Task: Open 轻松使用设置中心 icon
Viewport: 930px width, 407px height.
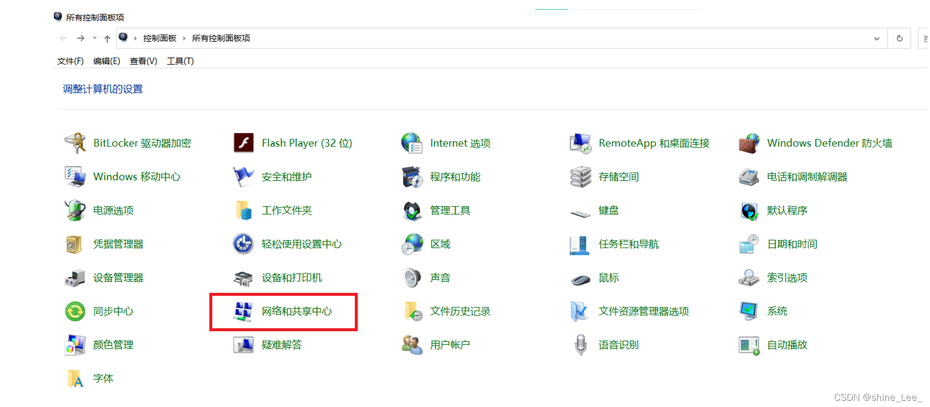Action: click(x=243, y=244)
